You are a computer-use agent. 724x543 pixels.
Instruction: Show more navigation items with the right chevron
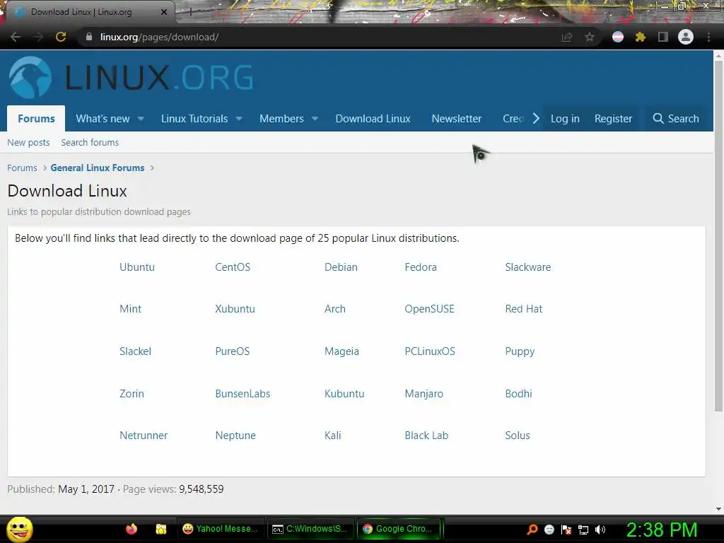[x=536, y=119]
